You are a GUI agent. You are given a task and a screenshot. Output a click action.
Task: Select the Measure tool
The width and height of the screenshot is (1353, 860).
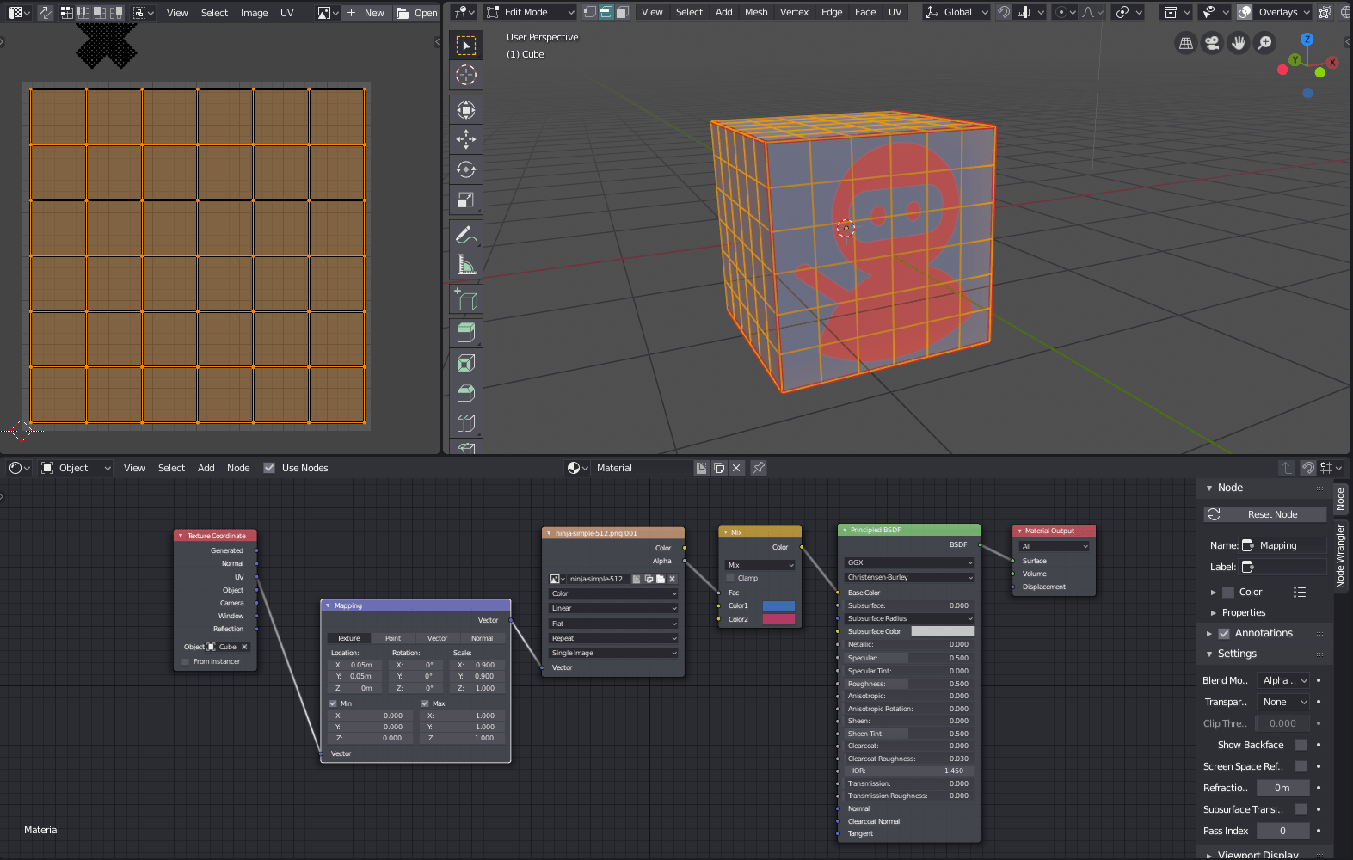point(465,264)
